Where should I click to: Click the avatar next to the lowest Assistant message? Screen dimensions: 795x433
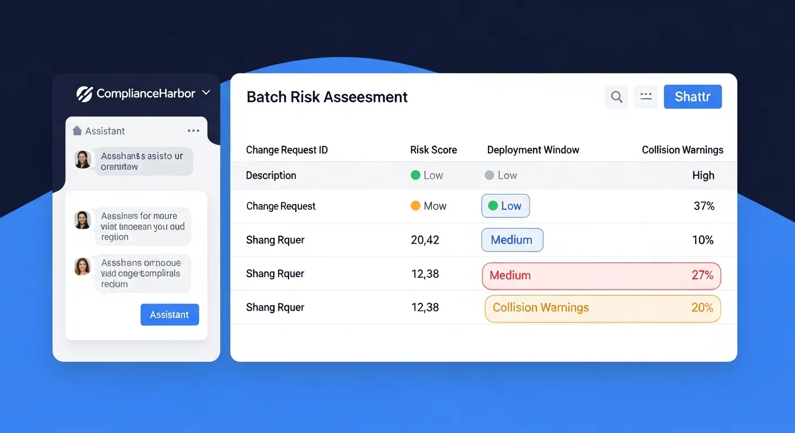click(x=82, y=267)
